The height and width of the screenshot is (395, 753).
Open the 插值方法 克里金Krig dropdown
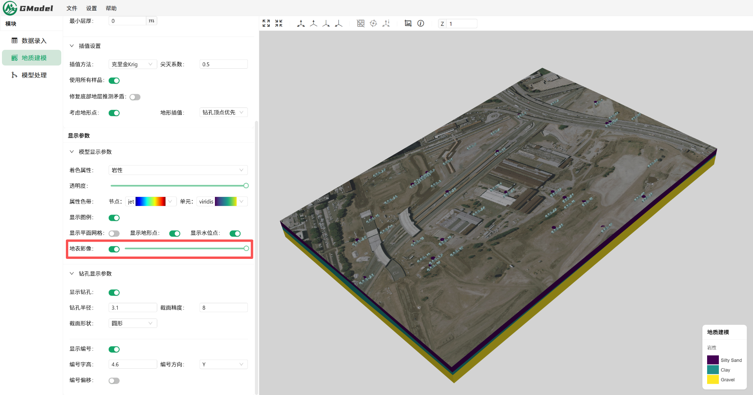tap(133, 64)
